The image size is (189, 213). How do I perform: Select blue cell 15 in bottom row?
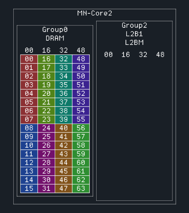29,189
